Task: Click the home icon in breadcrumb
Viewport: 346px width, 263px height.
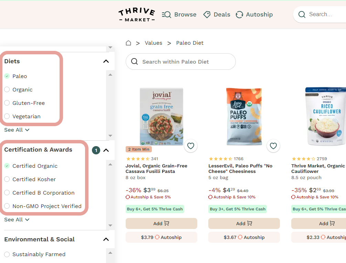Action: point(128,43)
